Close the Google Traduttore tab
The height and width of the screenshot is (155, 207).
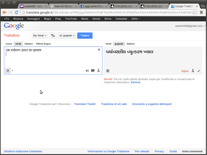[197, 6]
